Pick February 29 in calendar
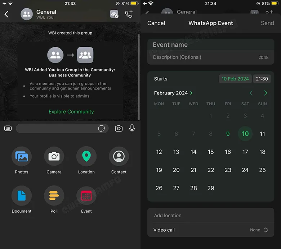Screen dimensions: 281x249 211,188
